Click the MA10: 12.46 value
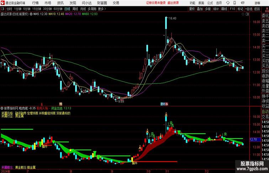 [x=56, y=14]
